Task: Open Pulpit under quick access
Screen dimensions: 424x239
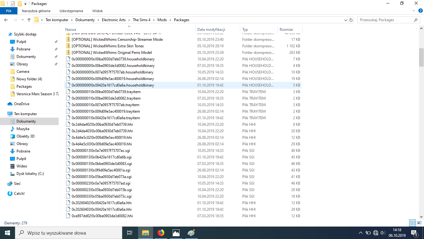Action: (21, 42)
